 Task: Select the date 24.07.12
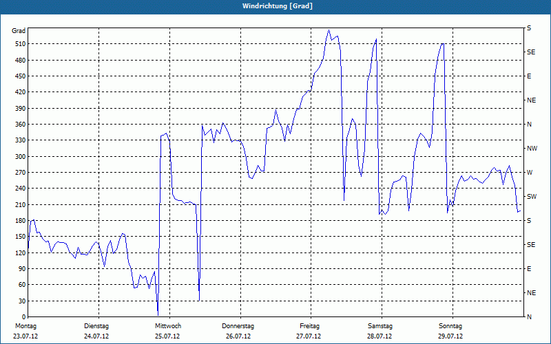coord(96,336)
